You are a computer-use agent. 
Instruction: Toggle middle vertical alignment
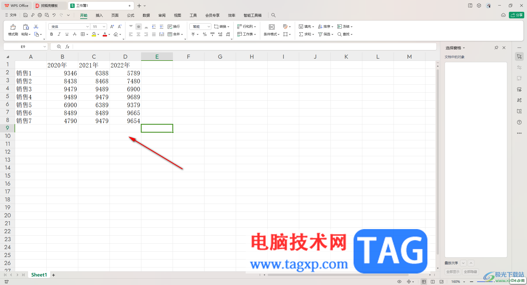tap(139, 27)
